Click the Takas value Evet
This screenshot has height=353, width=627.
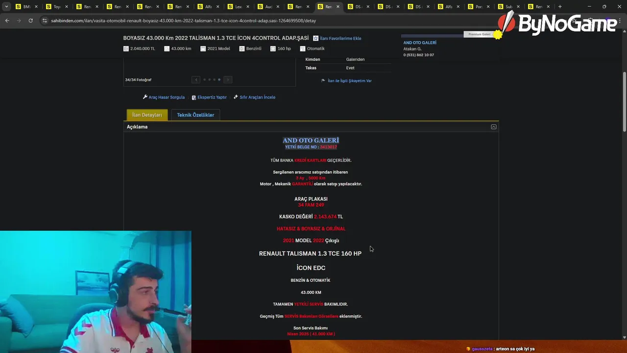[x=350, y=68]
